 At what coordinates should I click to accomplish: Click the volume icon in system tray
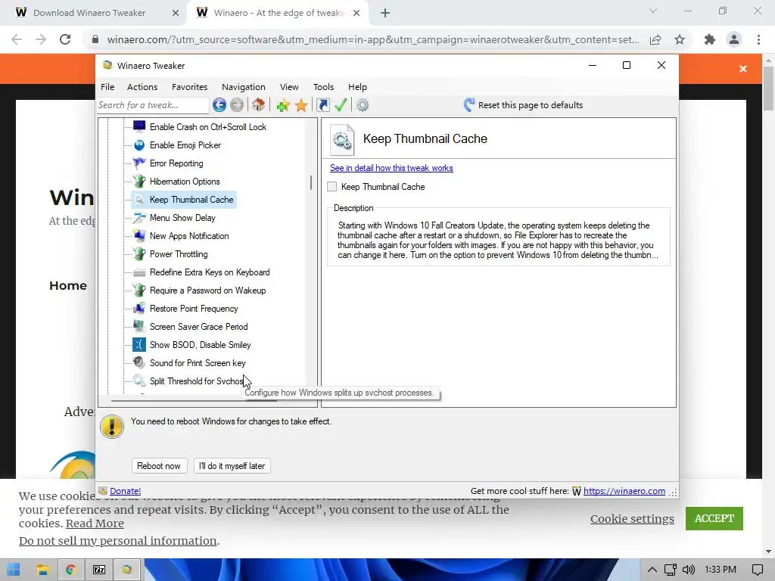[689, 570]
